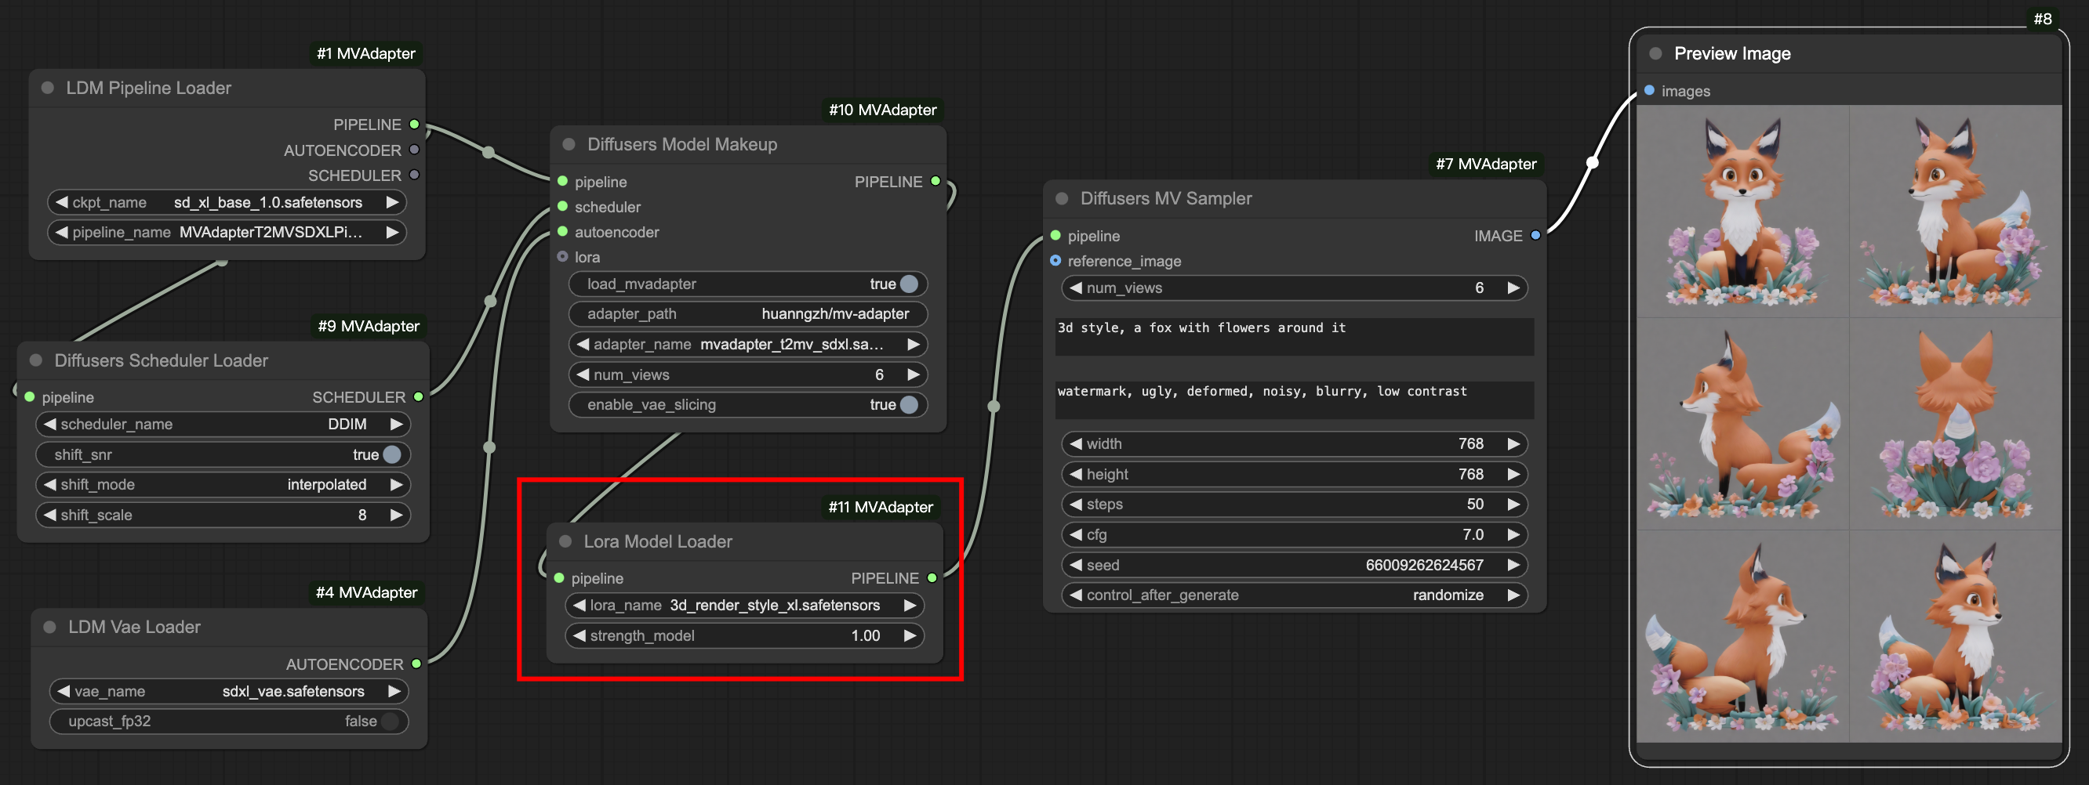Image resolution: width=2089 pixels, height=785 pixels.
Task: Click SCHEDULER output socket on LDM Pipeline Loader
Action: 414,175
